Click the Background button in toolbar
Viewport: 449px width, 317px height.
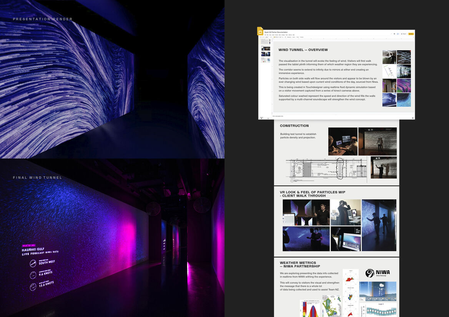tap(289, 37)
